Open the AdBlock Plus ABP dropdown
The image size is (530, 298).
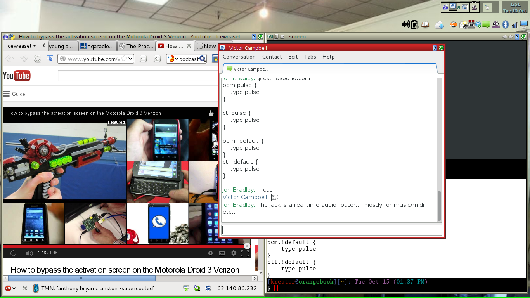coord(10,288)
